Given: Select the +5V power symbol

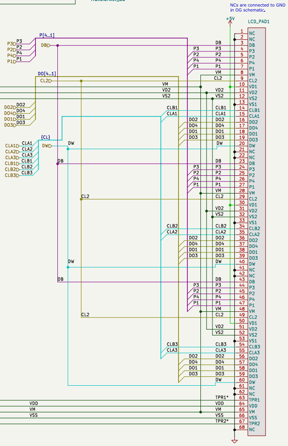Looking at the screenshot, I should point(230,20).
